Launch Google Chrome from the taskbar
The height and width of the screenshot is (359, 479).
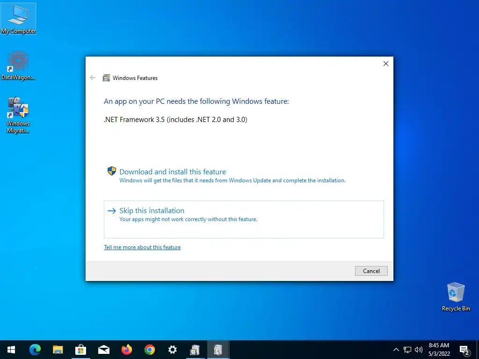coord(149,350)
